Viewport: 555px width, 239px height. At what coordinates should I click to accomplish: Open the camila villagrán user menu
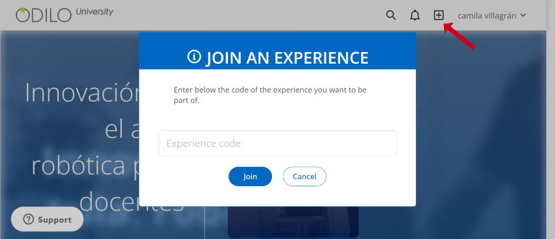tap(492, 16)
